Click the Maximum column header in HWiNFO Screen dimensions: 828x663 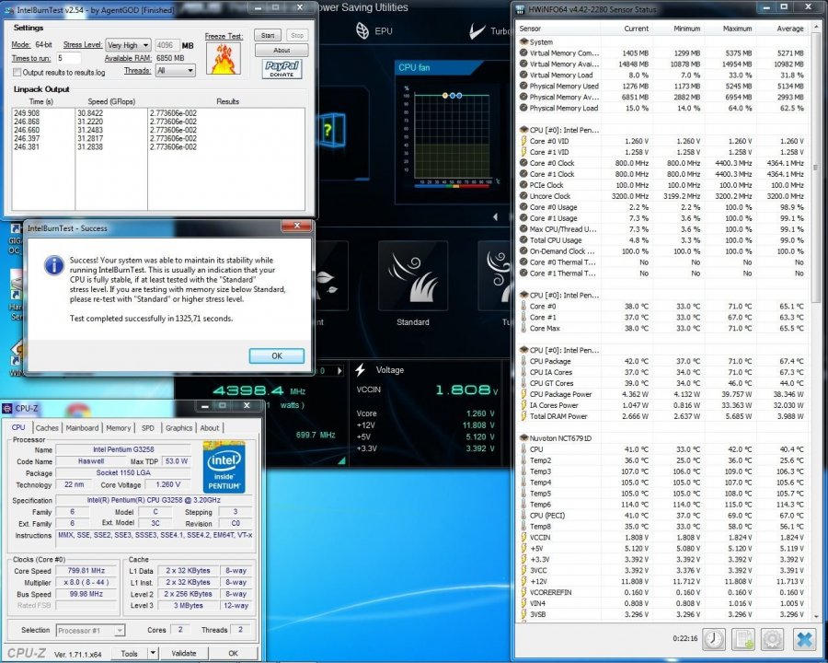(x=737, y=29)
